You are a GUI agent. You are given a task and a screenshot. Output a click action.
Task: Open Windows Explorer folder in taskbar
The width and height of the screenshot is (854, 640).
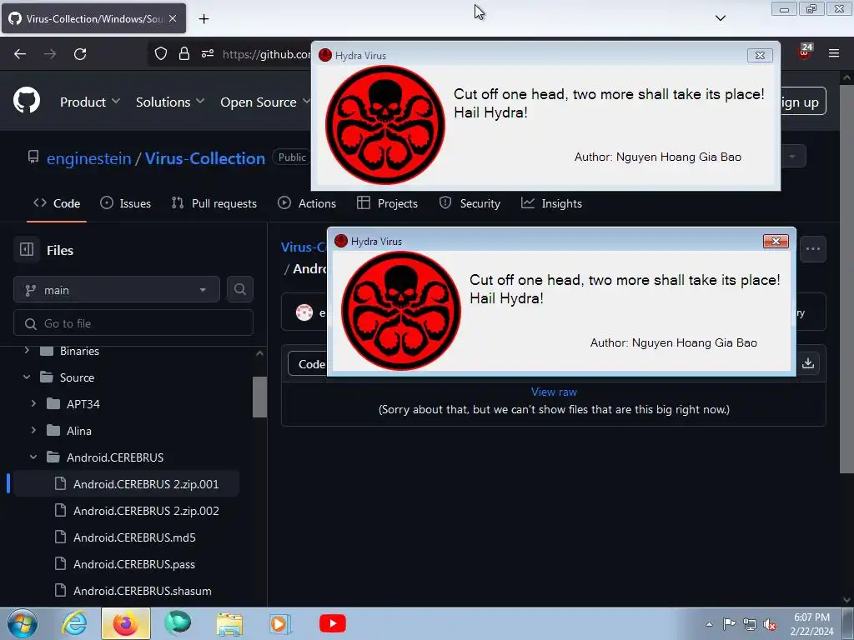click(229, 624)
